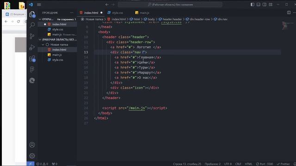Screen dimensions: 296x166
Task: Select main.js in Open Editors list
Action: [57, 35]
